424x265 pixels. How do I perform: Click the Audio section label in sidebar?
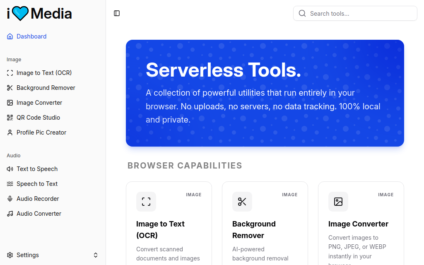click(x=14, y=156)
